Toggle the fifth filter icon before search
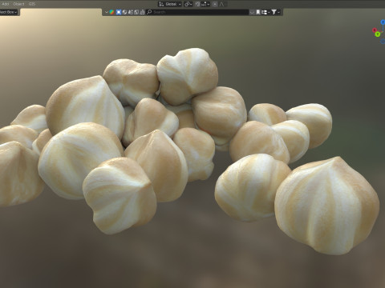The image size is (385, 288). [136, 12]
